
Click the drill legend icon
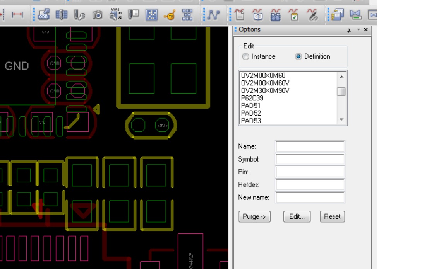point(134,14)
